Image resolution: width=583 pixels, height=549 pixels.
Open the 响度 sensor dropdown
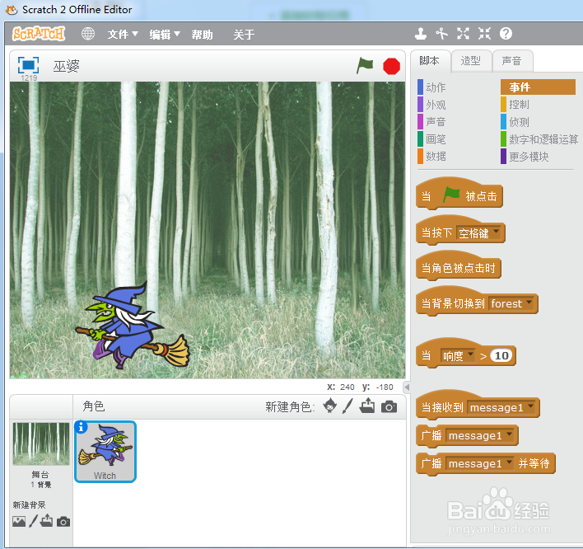(x=457, y=356)
